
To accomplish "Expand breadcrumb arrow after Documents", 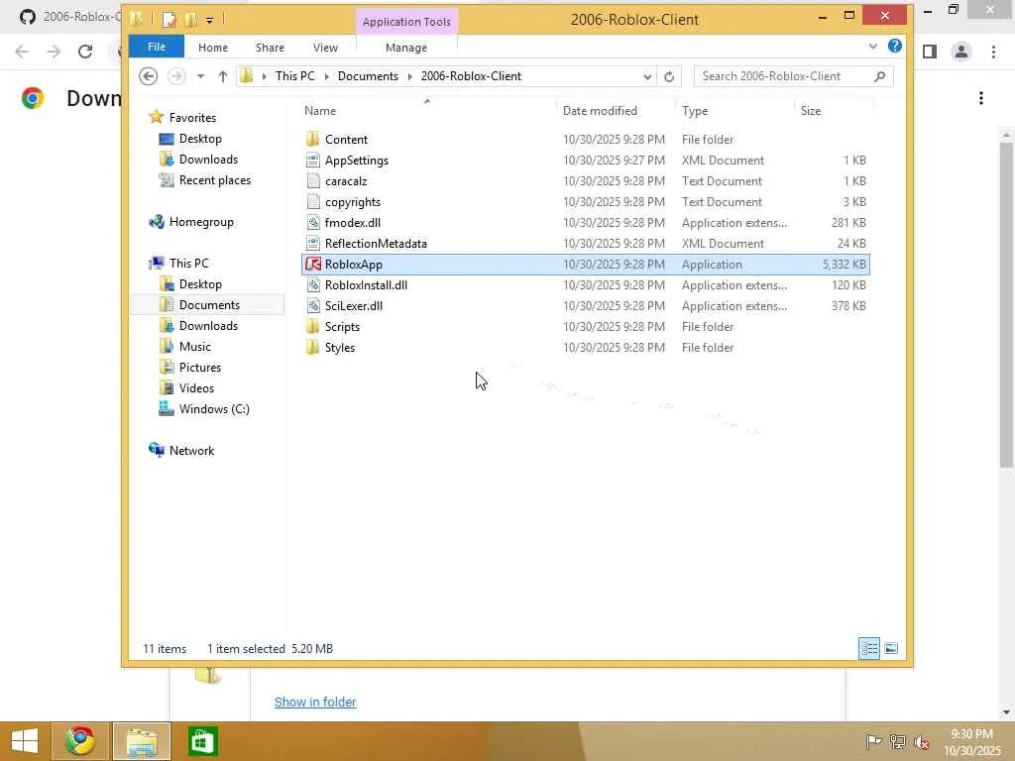I will (409, 76).
